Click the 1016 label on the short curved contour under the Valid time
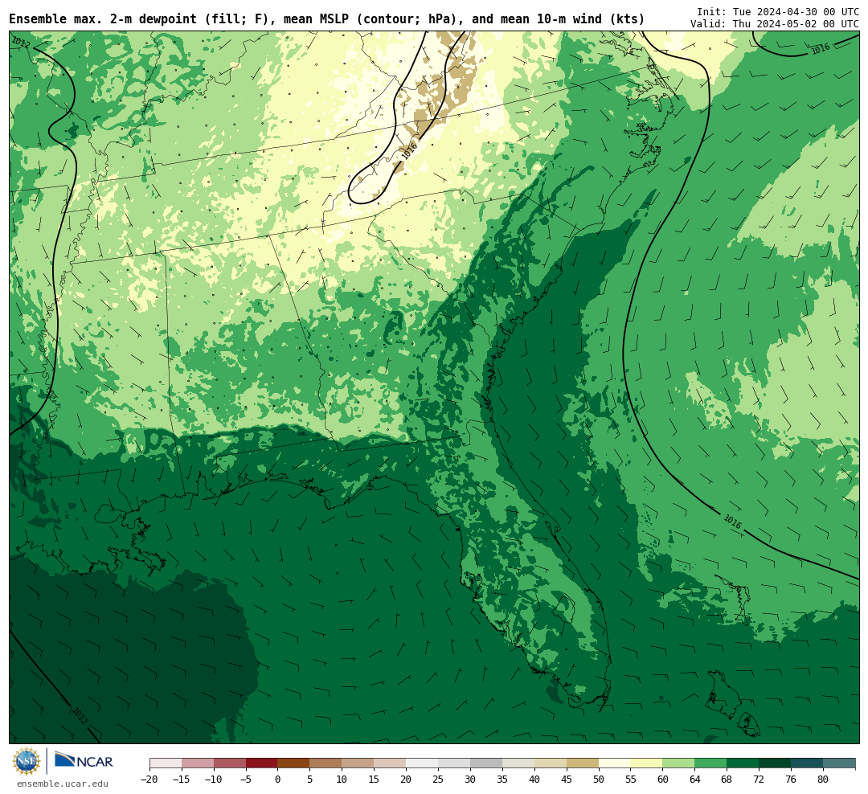 point(821,49)
